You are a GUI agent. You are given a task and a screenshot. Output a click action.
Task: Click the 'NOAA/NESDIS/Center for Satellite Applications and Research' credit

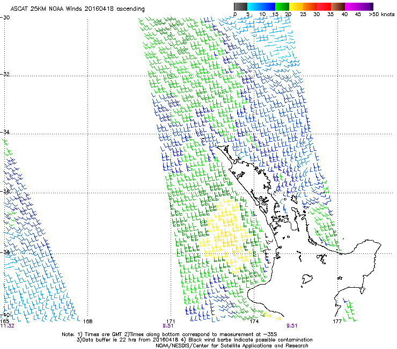(232, 346)
